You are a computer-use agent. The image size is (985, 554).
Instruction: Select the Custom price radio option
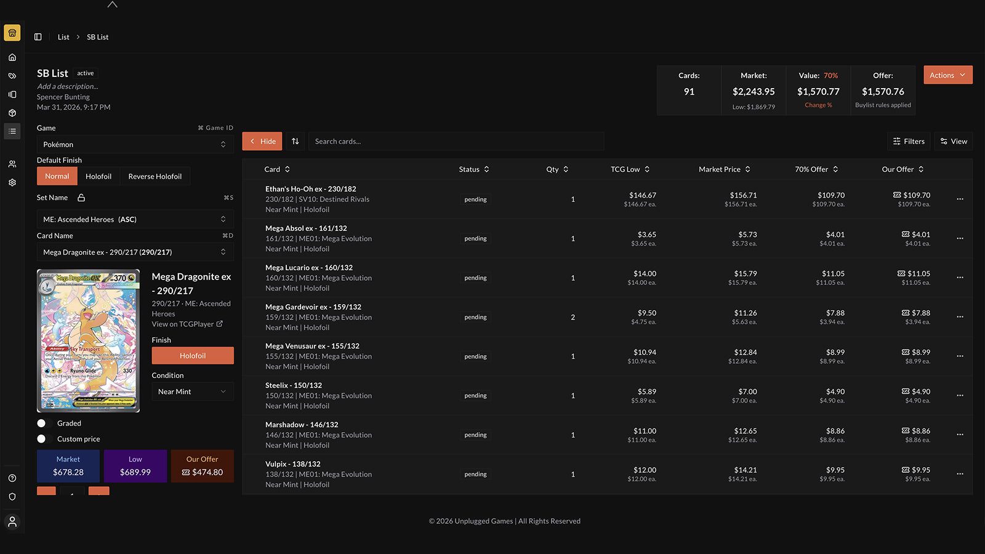click(41, 439)
